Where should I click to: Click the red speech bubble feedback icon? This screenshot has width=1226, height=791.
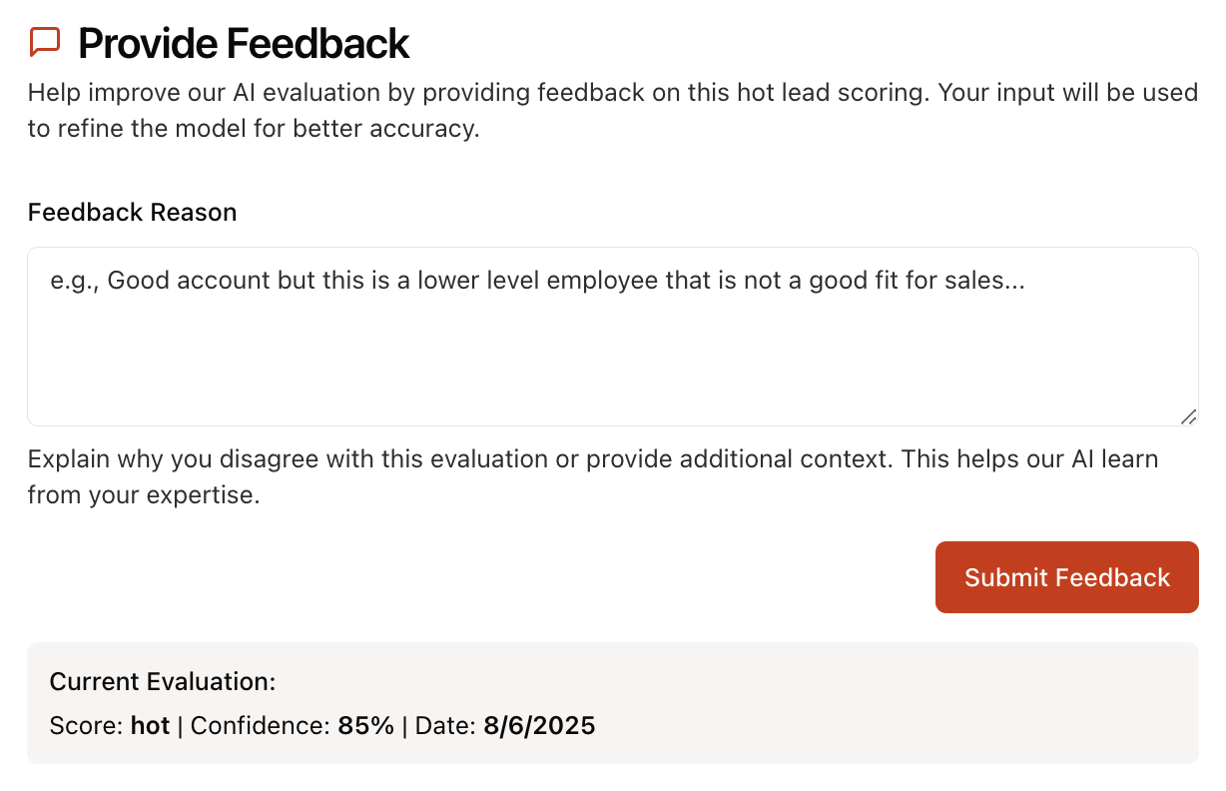tap(44, 41)
